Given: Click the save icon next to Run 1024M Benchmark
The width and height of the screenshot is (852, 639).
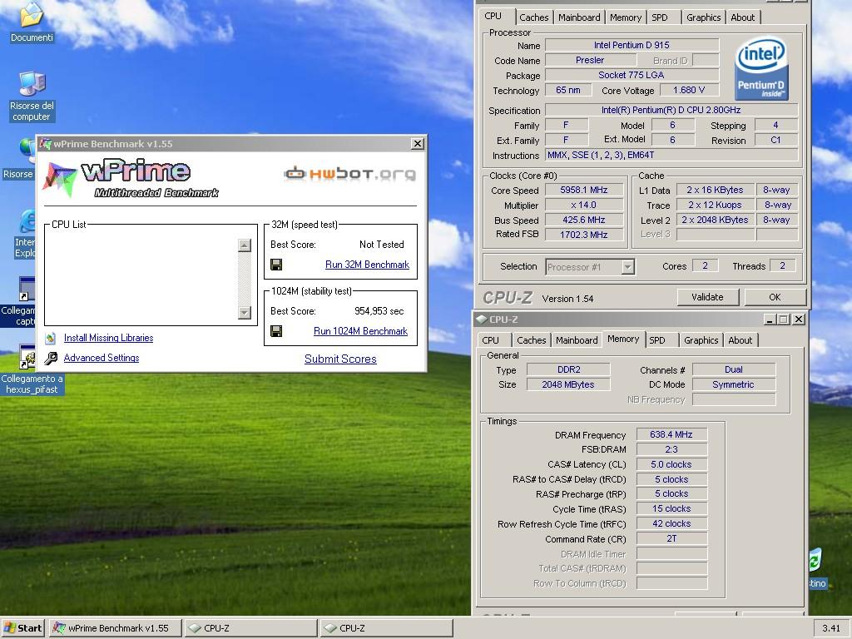Looking at the screenshot, I should click(276, 331).
